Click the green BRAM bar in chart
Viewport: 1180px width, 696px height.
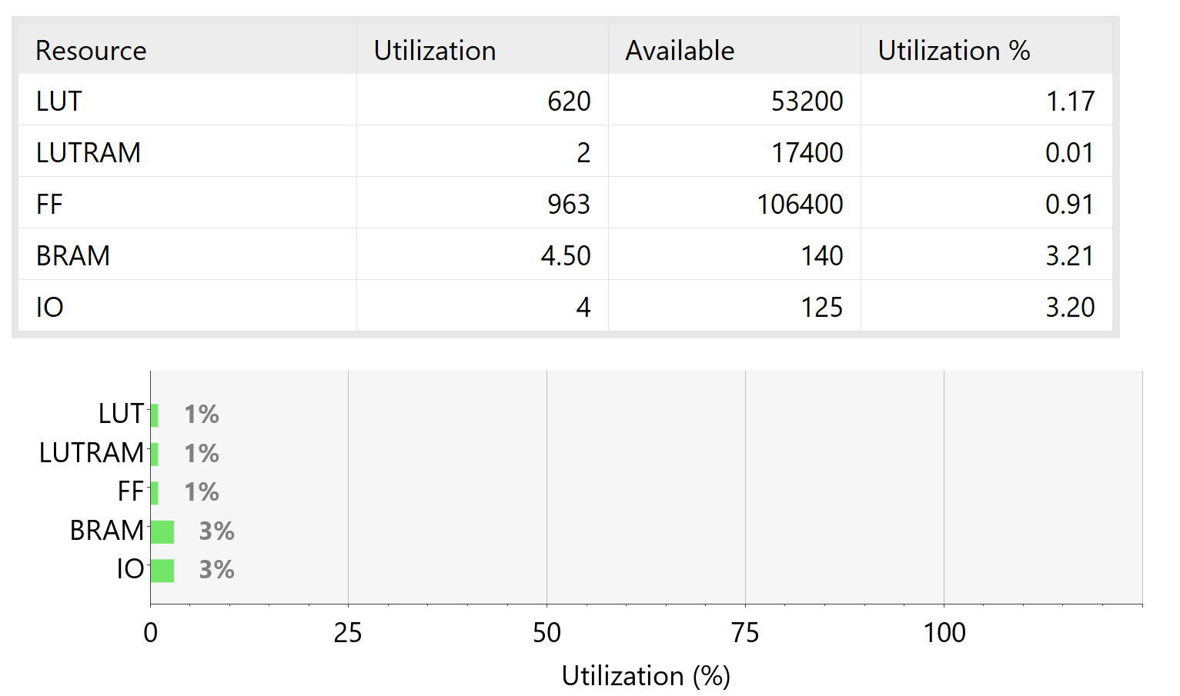tap(162, 531)
